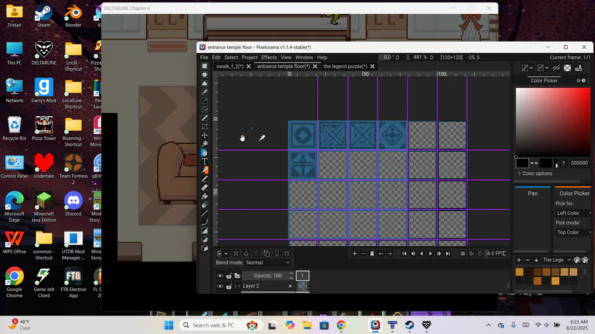Toggle animation loop mode button
The width and height of the screenshot is (595, 334).
(480, 253)
